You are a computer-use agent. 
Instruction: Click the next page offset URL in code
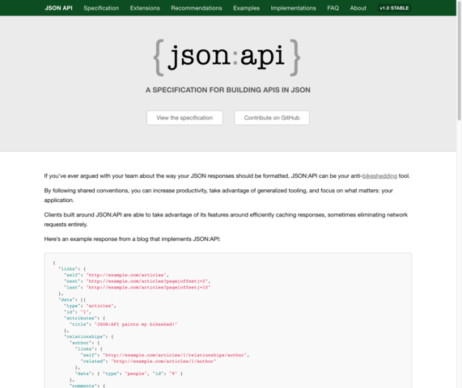point(147,281)
